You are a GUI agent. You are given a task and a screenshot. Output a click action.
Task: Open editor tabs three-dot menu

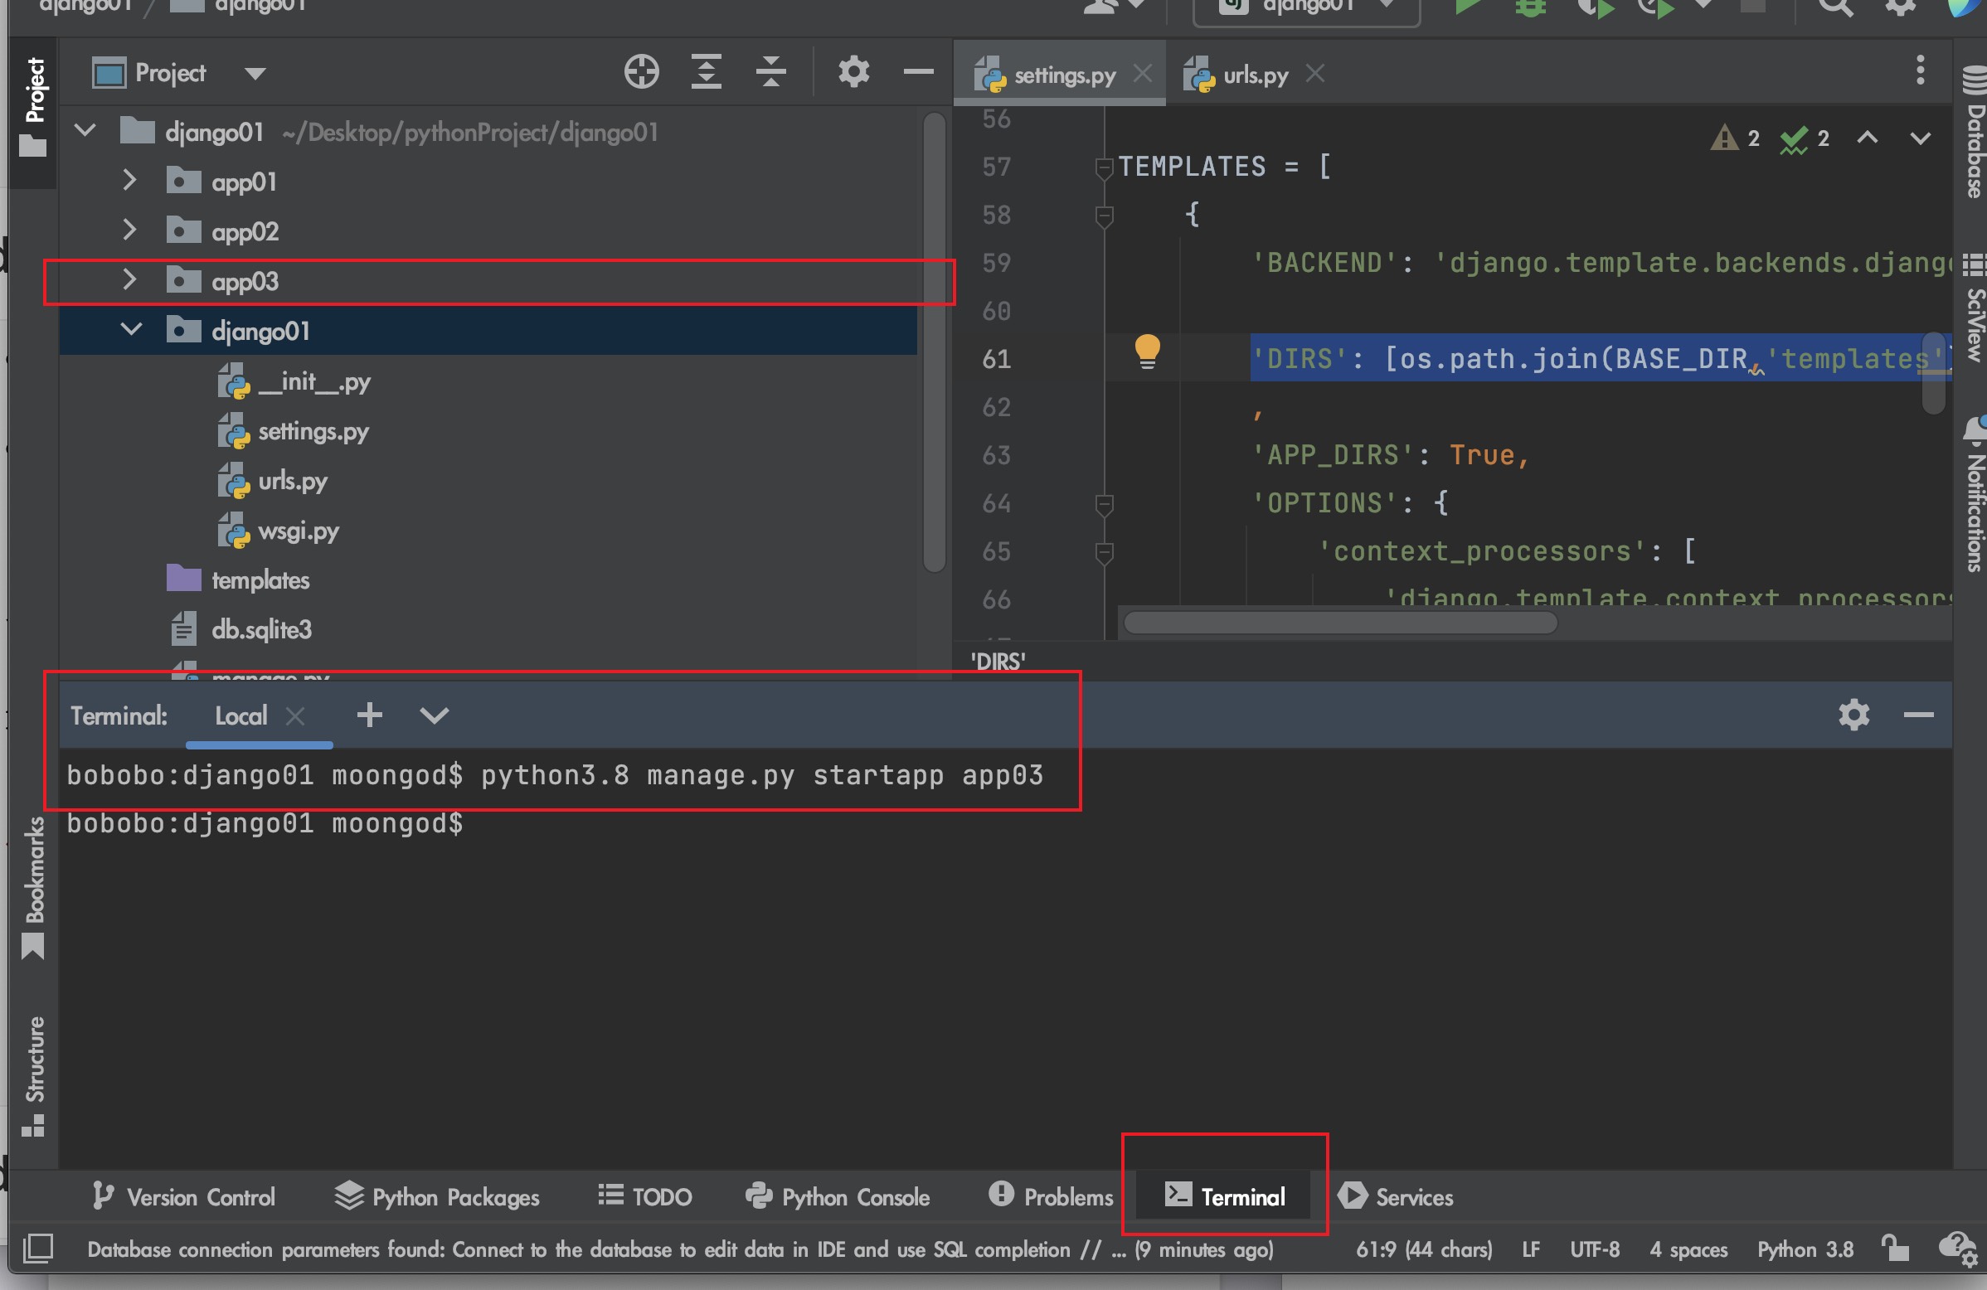click(1920, 70)
